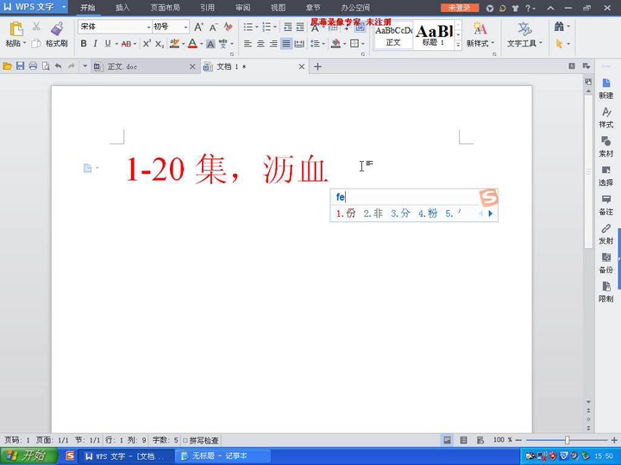Screen dimensions: 621x465
Task: Open the WPS 文字 application menu dropdown
Action: click(63, 7)
